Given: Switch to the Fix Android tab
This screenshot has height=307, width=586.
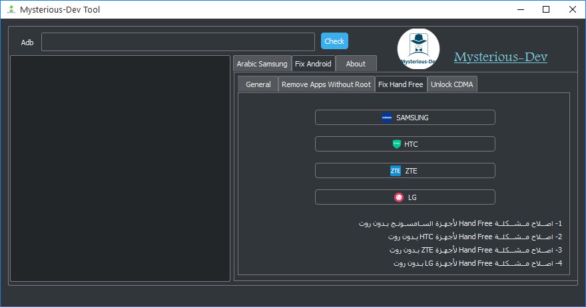Looking at the screenshot, I should pyautogui.click(x=313, y=63).
